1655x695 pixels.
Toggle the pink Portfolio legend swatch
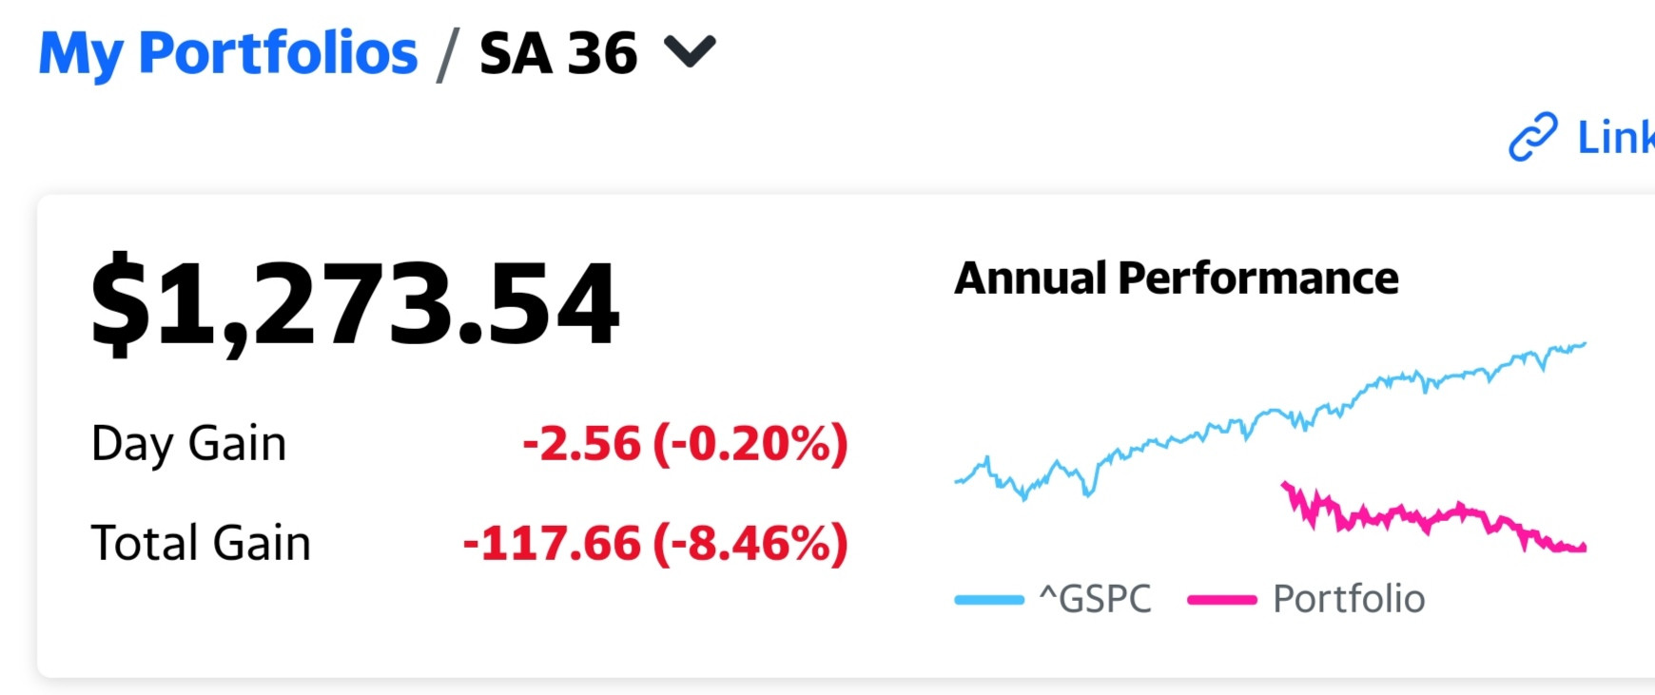click(1222, 600)
